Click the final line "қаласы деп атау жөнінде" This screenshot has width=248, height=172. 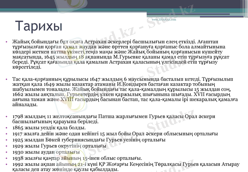[65, 170]
